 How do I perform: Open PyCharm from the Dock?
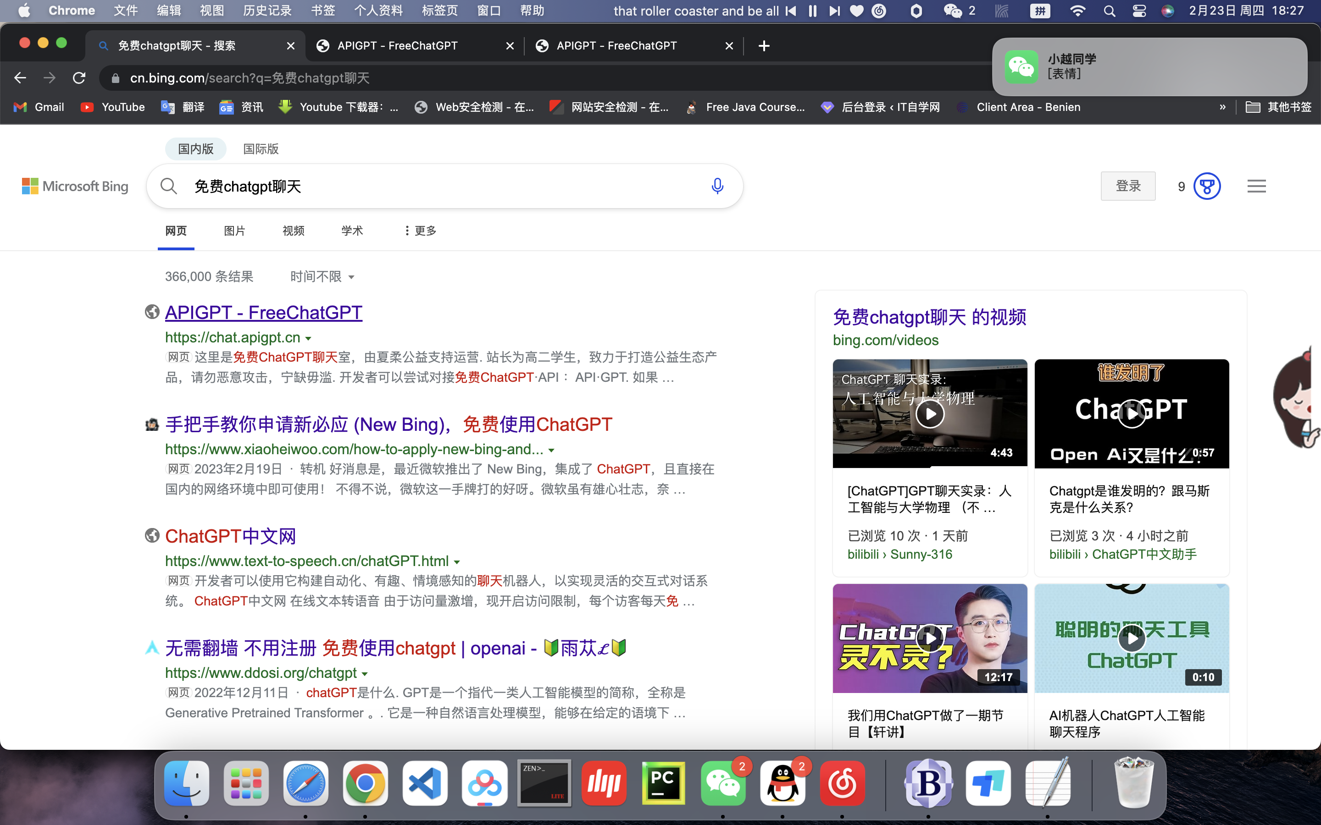click(663, 784)
